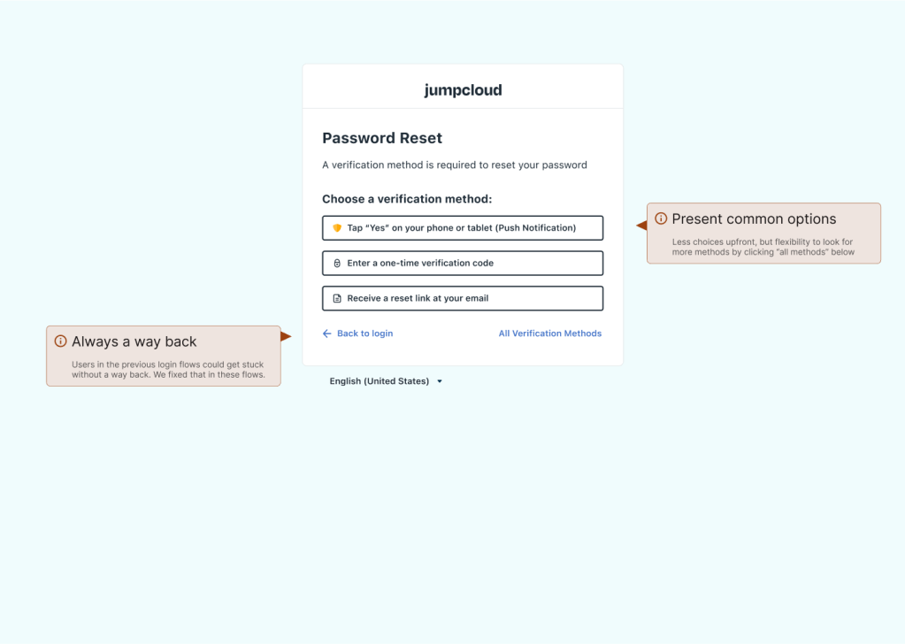Go Back to login

(364, 333)
